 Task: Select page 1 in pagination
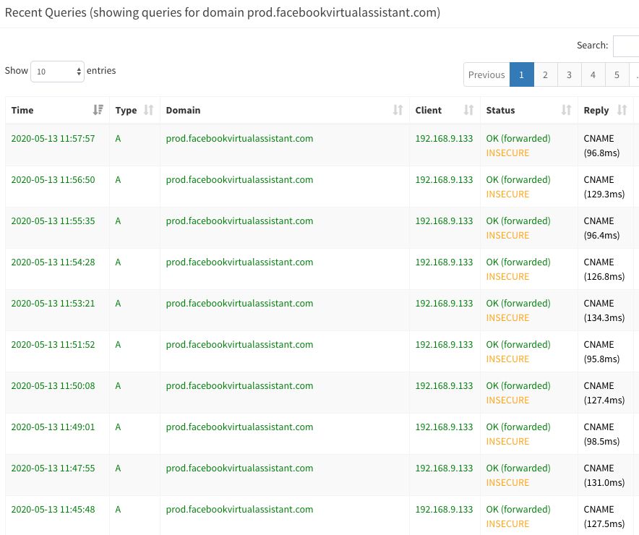521,74
